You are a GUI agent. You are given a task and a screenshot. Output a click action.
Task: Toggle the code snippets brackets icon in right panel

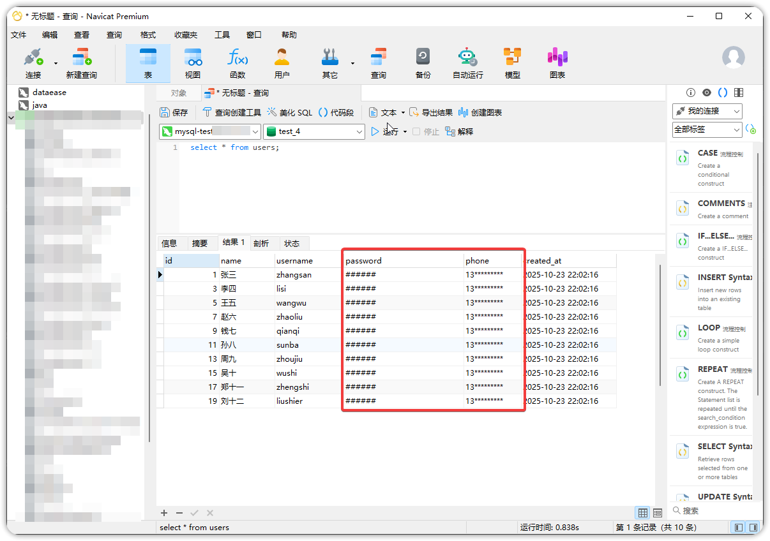coord(723,93)
